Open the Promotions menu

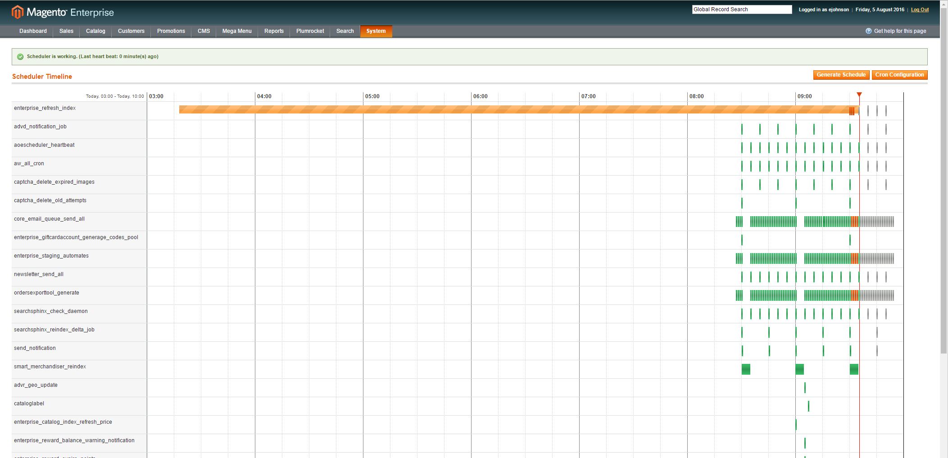[x=171, y=31]
